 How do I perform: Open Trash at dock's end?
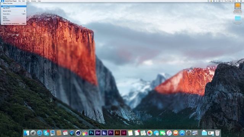(217, 133)
